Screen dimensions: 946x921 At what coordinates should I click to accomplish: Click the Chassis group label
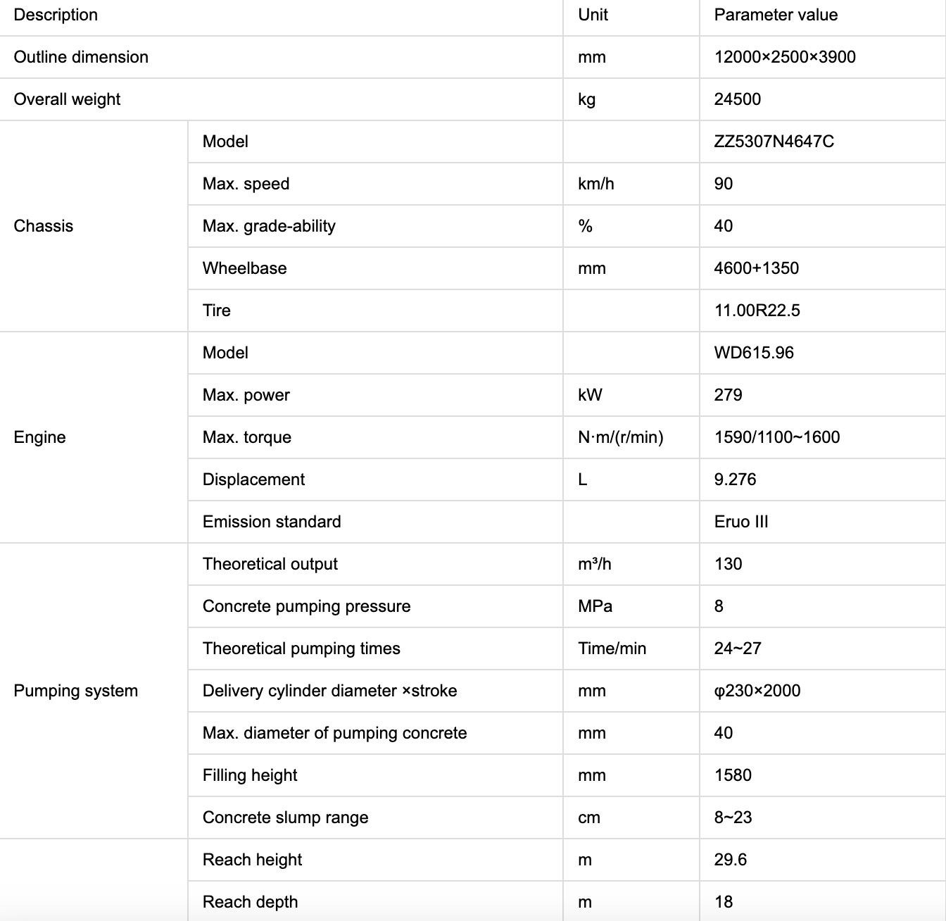(x=44, y=226)
